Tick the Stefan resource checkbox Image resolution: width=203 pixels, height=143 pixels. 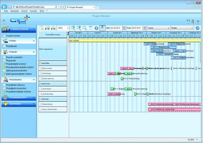(x=42, y=78)
